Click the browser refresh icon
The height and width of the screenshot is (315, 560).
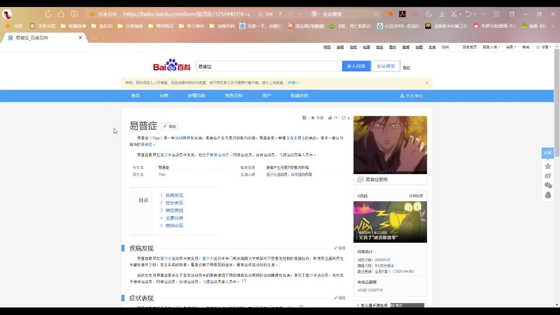48,14
